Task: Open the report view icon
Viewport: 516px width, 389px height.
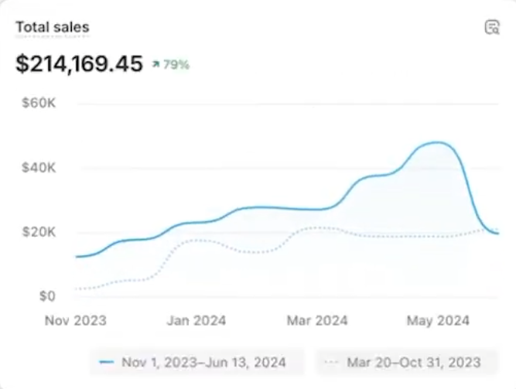Action: click(x=492, y=27)
